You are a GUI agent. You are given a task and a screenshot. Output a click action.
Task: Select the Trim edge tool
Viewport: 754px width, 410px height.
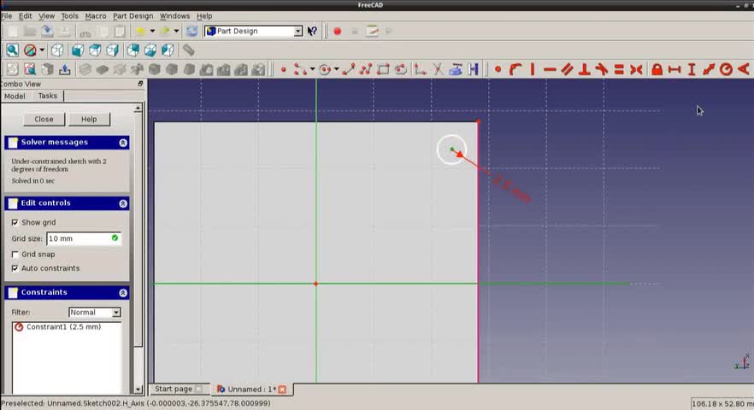click(438, 70)
